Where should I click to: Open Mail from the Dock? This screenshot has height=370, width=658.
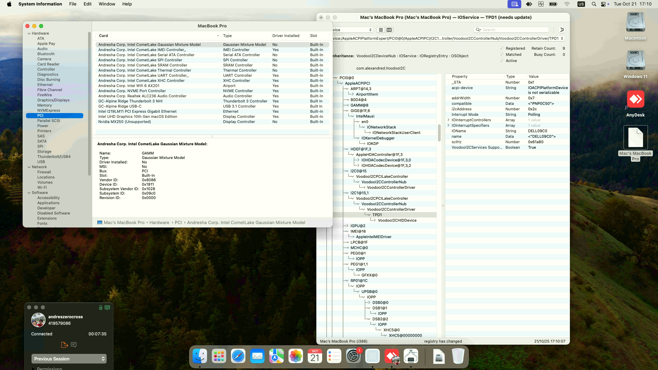tap(257, 356)
